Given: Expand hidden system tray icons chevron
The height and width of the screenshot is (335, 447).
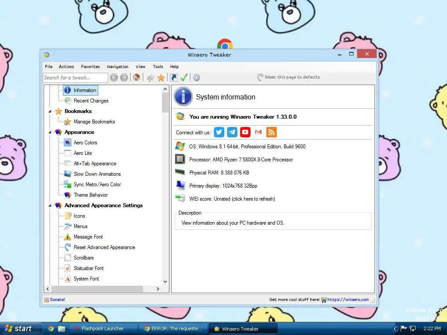Looking at the screenshot, I should pyautogui.click(x=395, y=329).
